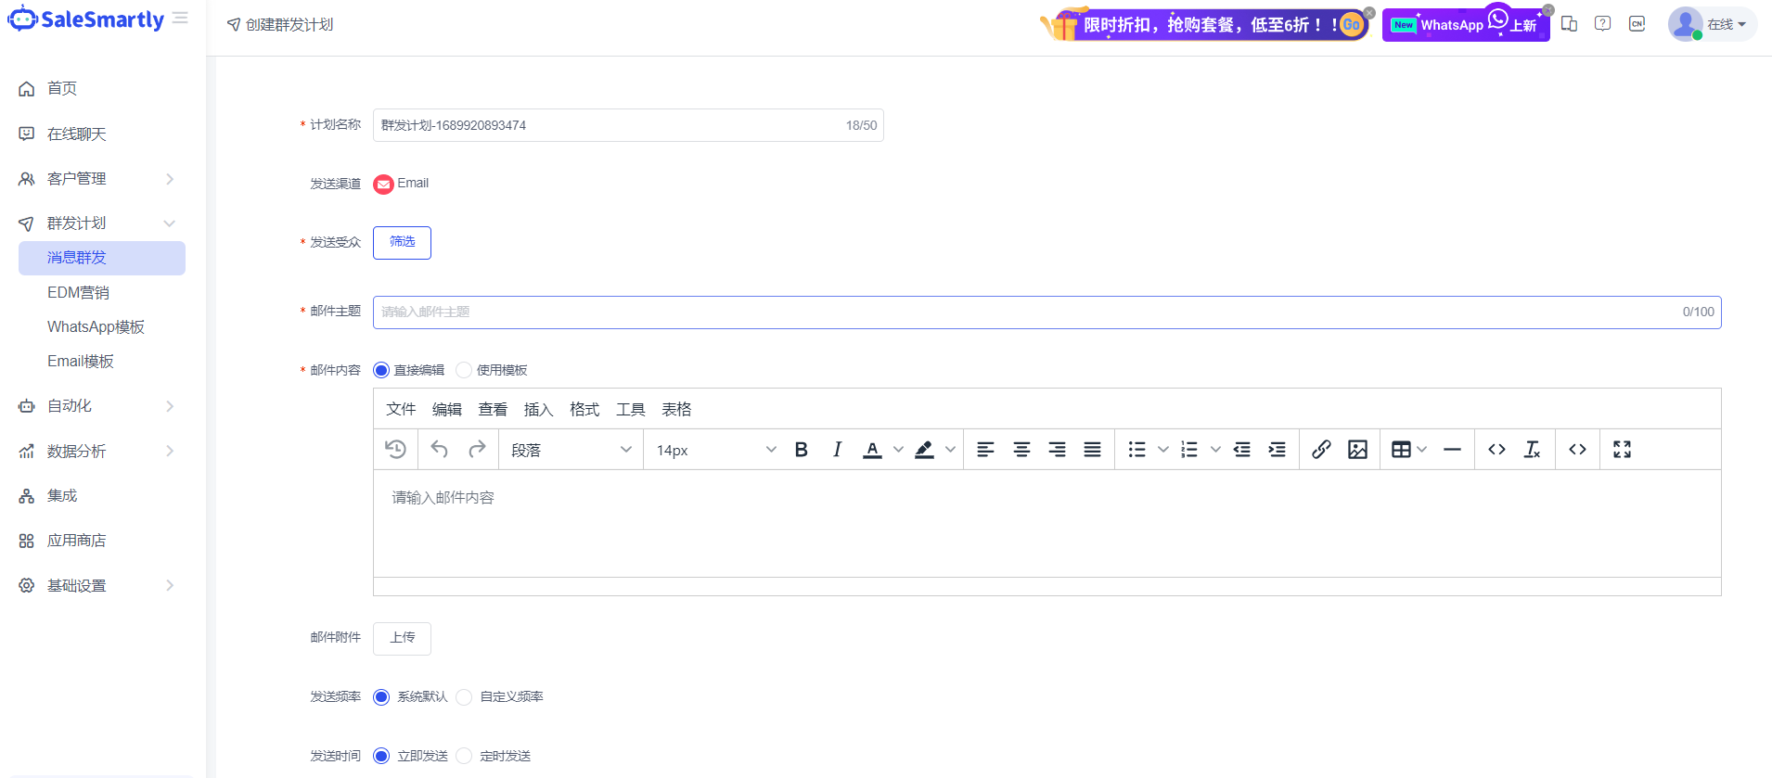1772x778 pixels.
Task: Click the 邮件主题 input field
Action: (x=1047, y=312)
